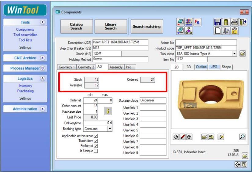Click right-arrow diamond icon left of red pen

tap(176, 137)
